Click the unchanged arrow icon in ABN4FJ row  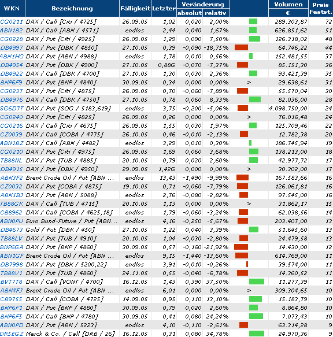coord(249,290)
